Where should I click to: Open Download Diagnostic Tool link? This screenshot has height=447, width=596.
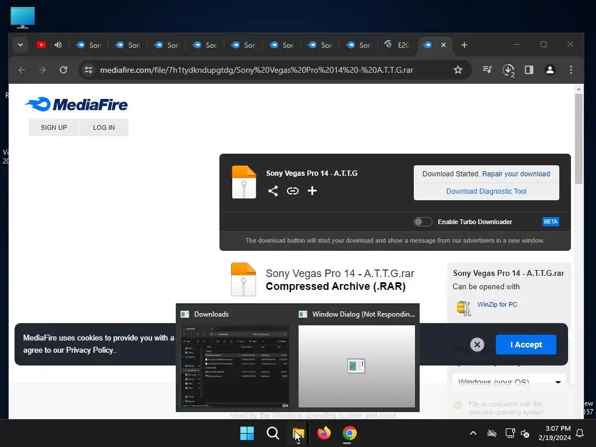[486, 191]
